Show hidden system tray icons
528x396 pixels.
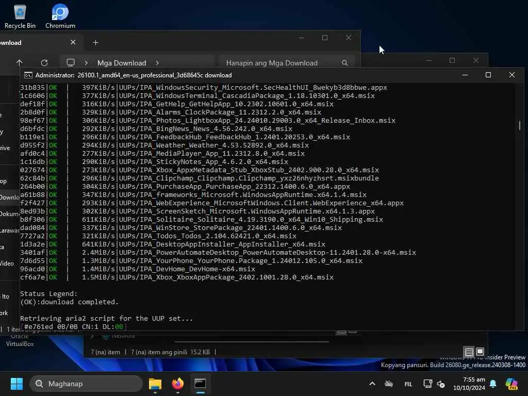(372, 384)
